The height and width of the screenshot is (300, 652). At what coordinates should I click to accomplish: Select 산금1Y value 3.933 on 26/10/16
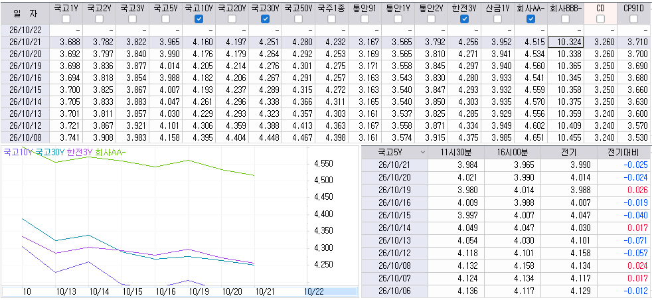(x=498, y=78)
